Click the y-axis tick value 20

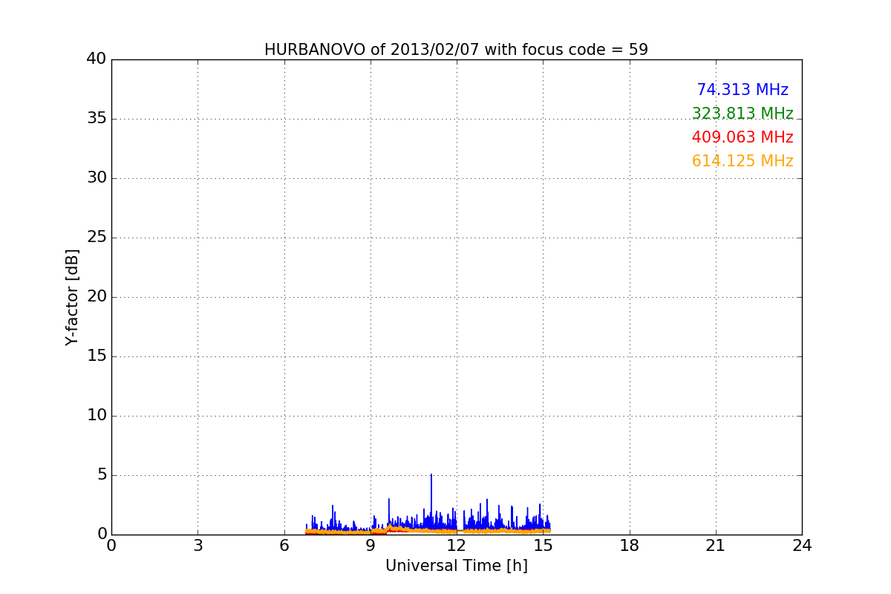tap(97, 297)
